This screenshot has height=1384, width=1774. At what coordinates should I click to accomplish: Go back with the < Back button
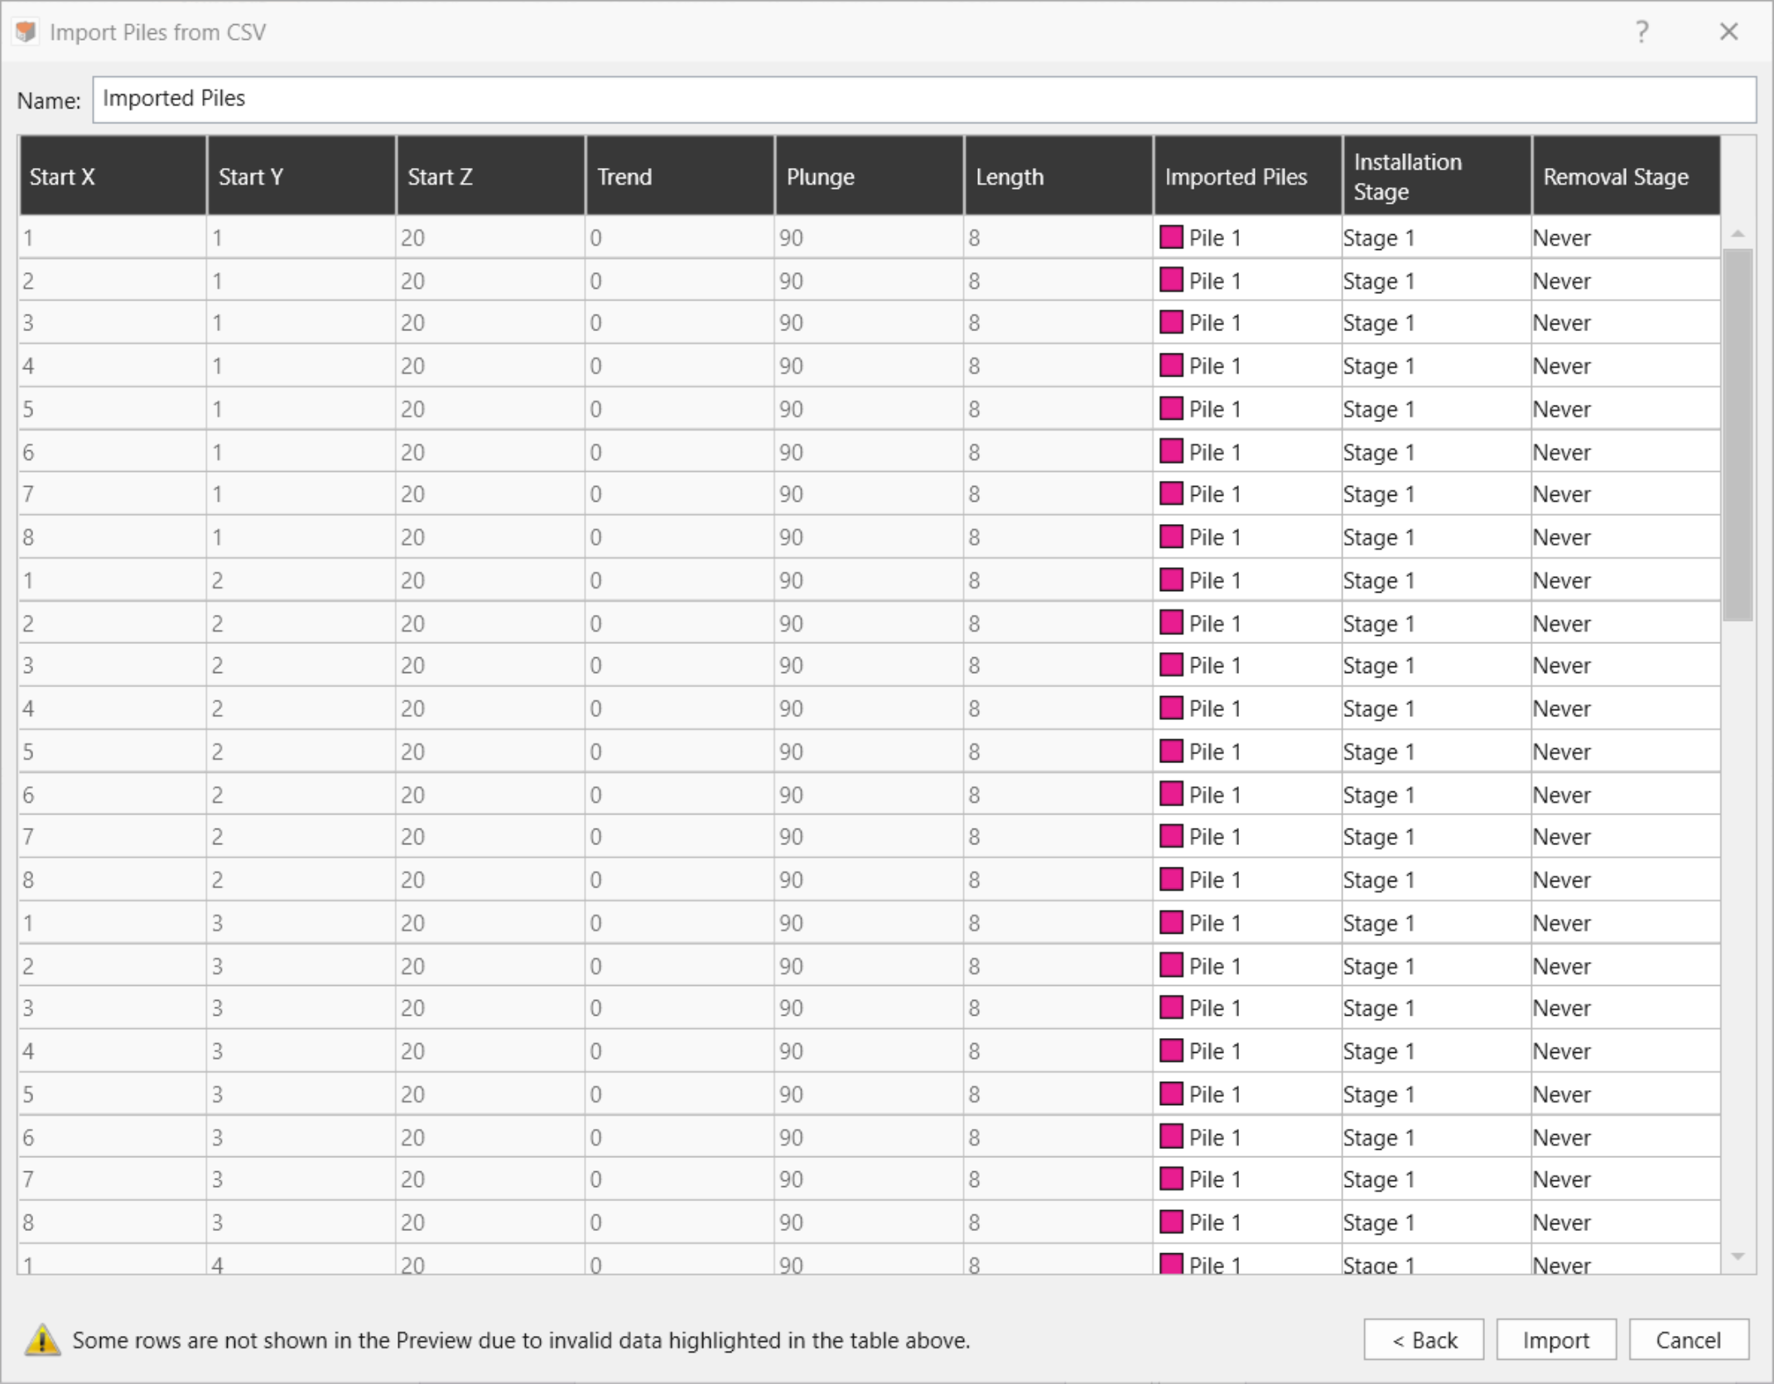pos(1424,1339)
